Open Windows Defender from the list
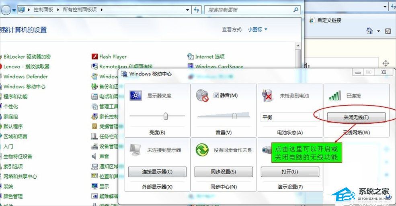This screenshot has width=396, height=206. coord(26,76)
